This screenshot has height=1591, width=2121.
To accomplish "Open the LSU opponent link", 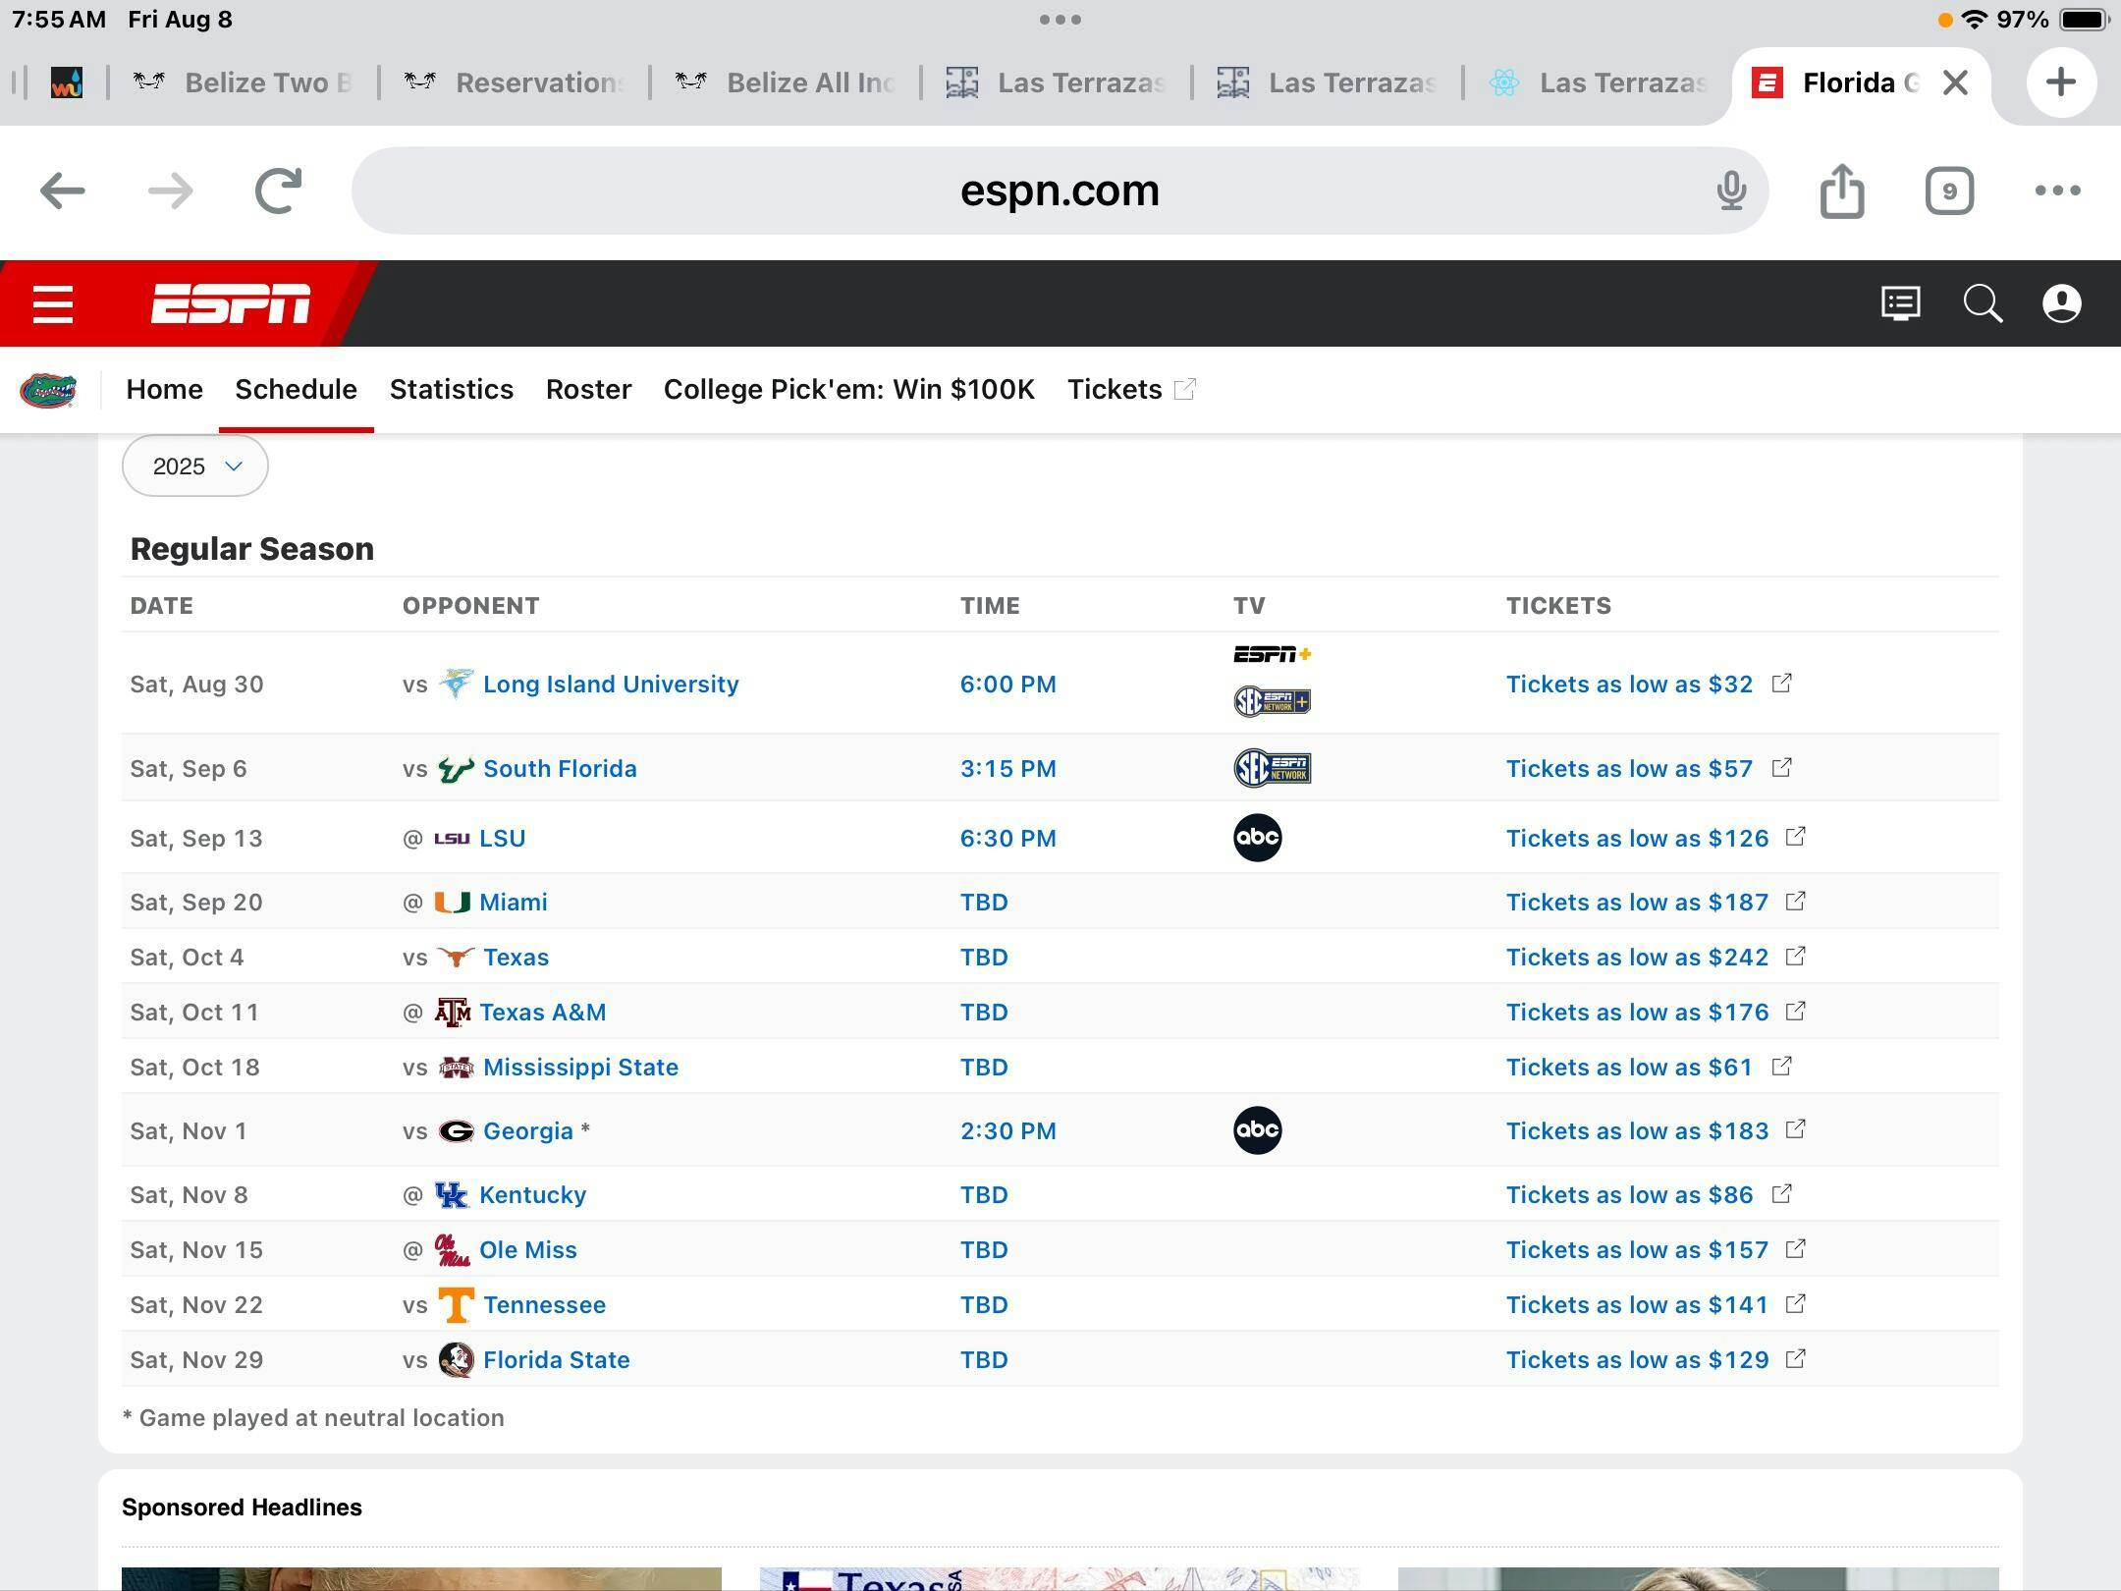I will click(x=502, y=838).
